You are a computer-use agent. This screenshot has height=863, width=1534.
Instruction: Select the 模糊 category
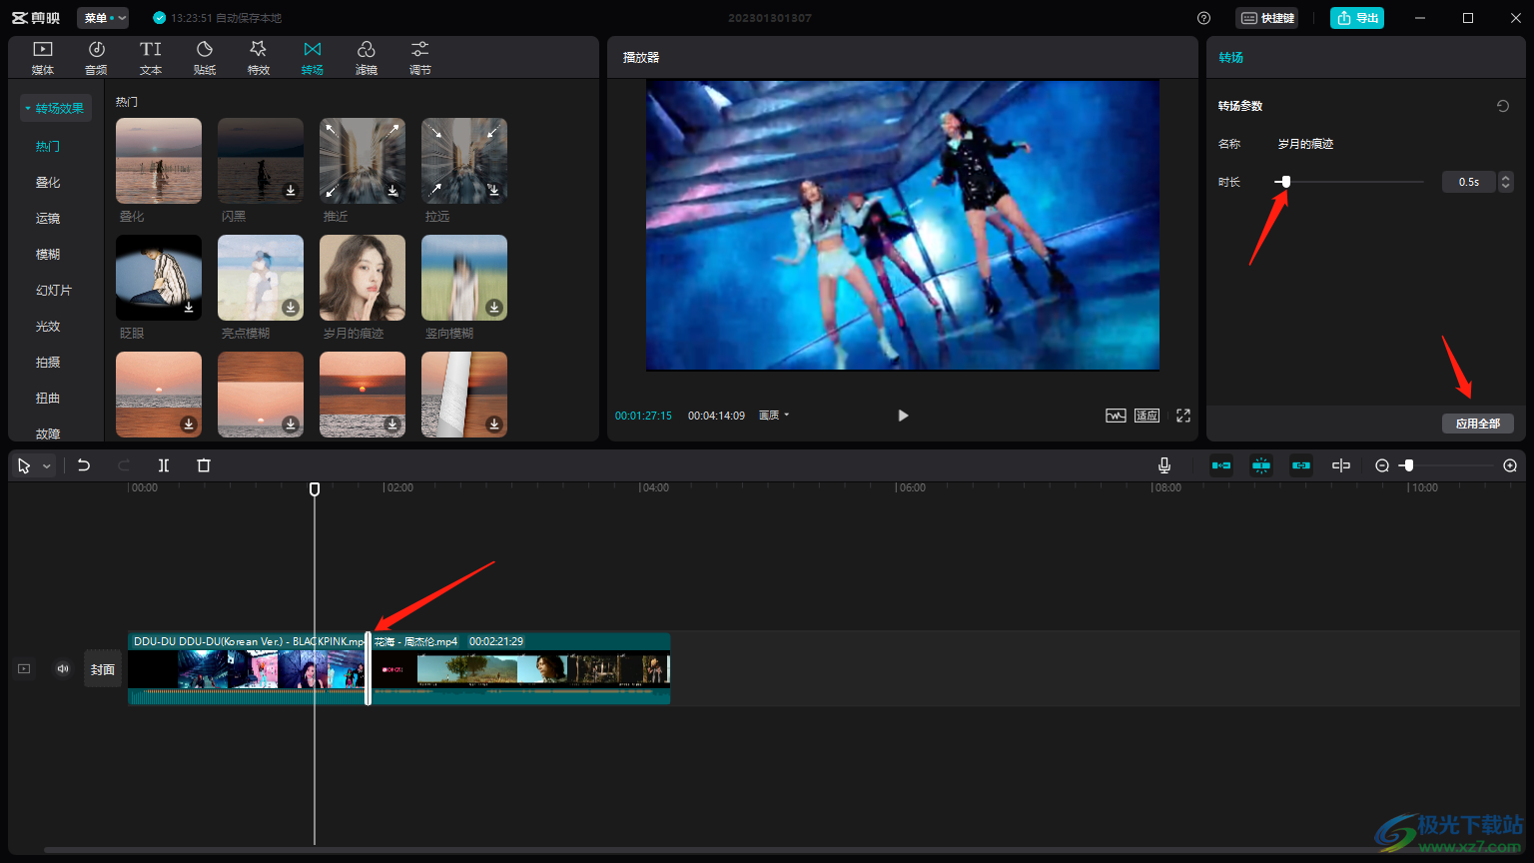[48, 254]
